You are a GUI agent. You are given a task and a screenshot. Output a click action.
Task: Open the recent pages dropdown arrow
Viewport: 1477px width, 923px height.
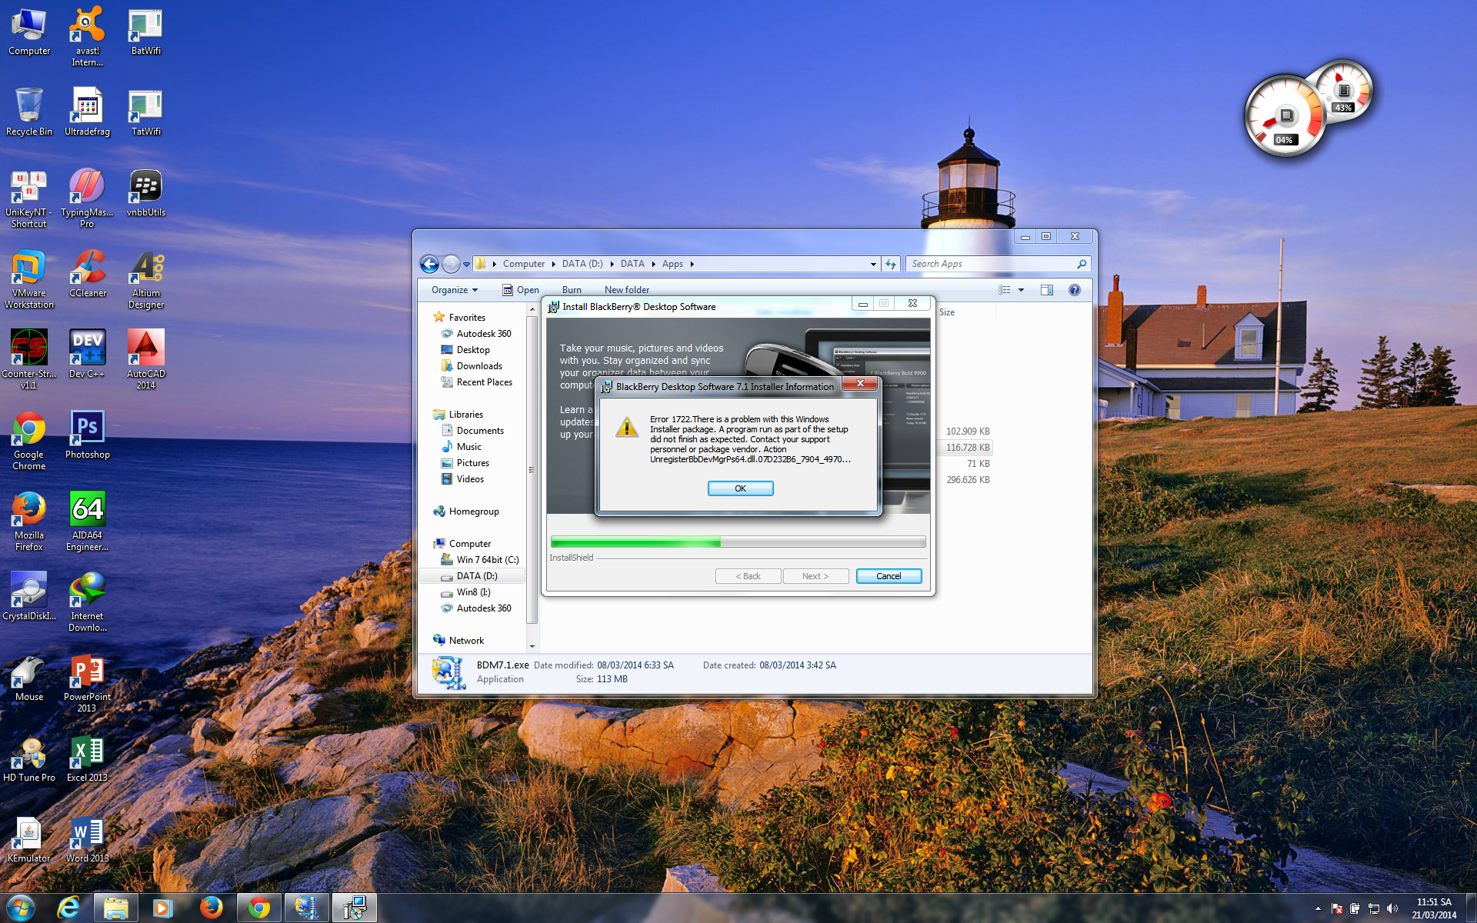coord(466,264)
